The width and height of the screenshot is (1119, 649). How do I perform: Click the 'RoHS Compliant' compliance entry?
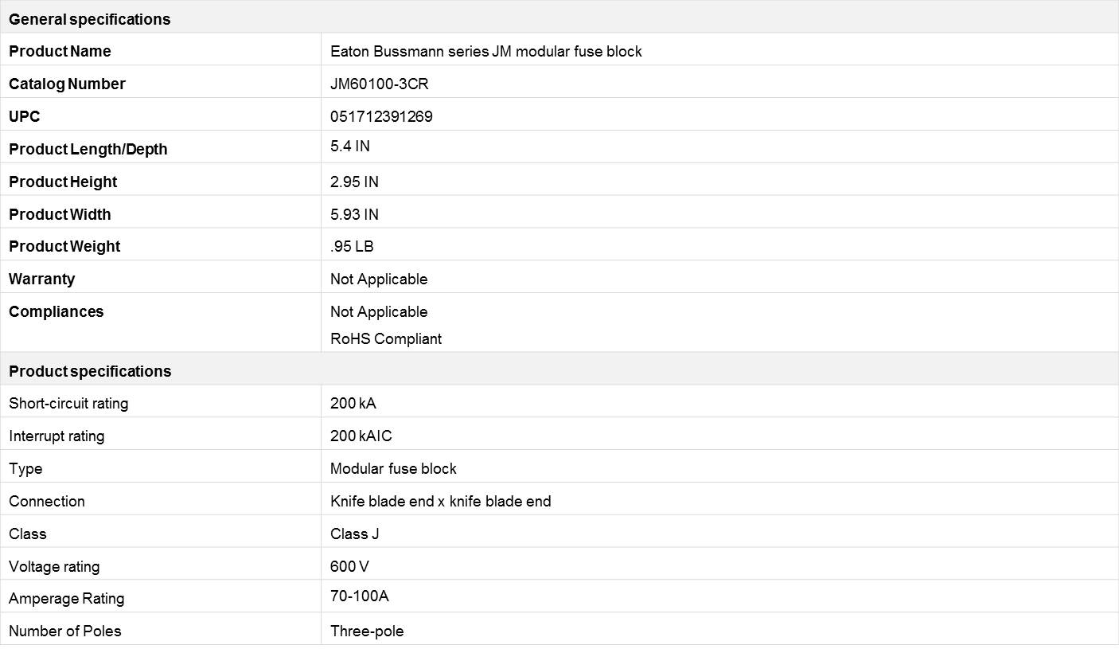[x=386, y=339]
